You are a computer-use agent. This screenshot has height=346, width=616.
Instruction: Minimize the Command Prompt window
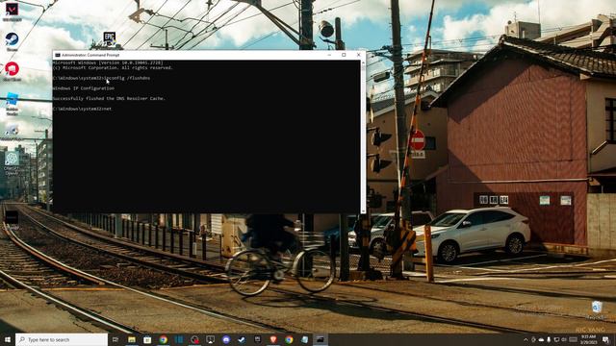pos(329,55)
